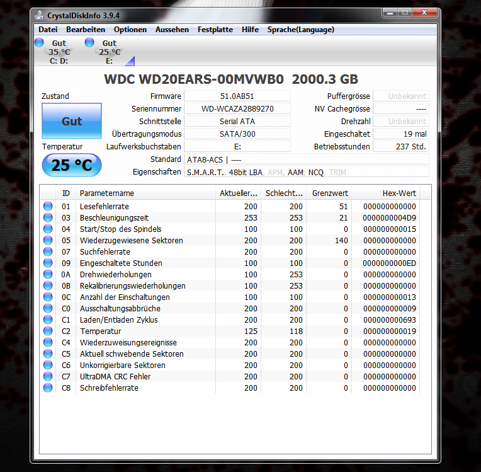Select the Lesefehlerrate parameter name
Image resolution: width=481 pixels, height=472 pixels.
105,206
